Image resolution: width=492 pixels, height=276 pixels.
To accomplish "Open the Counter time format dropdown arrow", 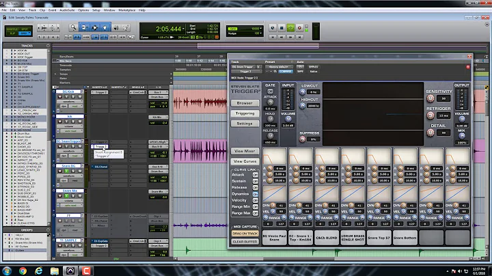I will coord(183,29).
